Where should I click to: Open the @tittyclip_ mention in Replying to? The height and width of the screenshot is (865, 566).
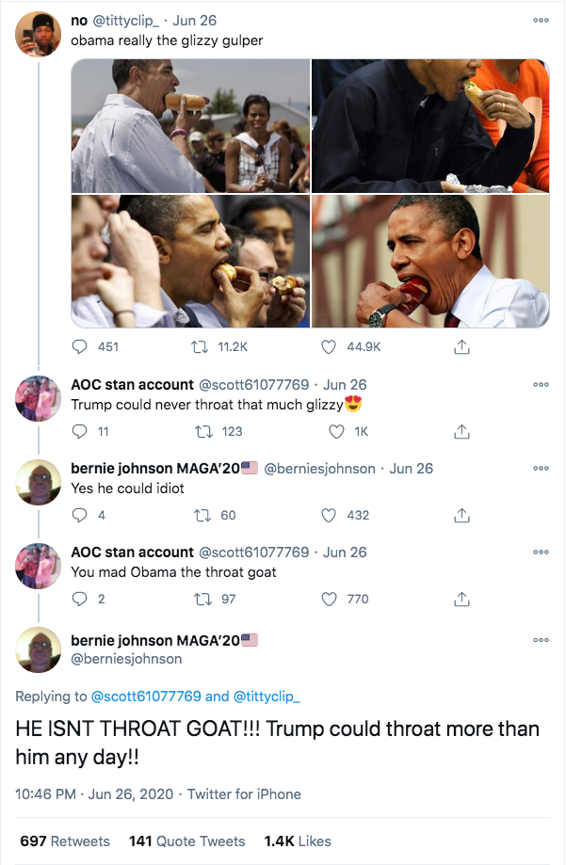click(x=267, y=697)
